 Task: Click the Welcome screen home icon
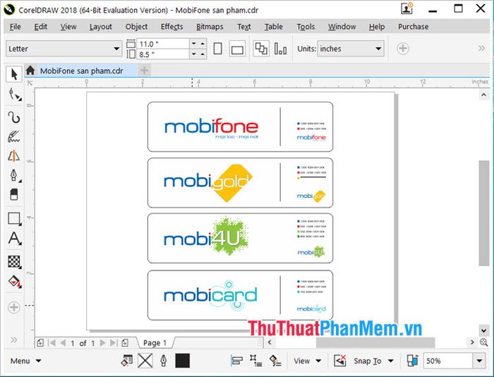30,70
